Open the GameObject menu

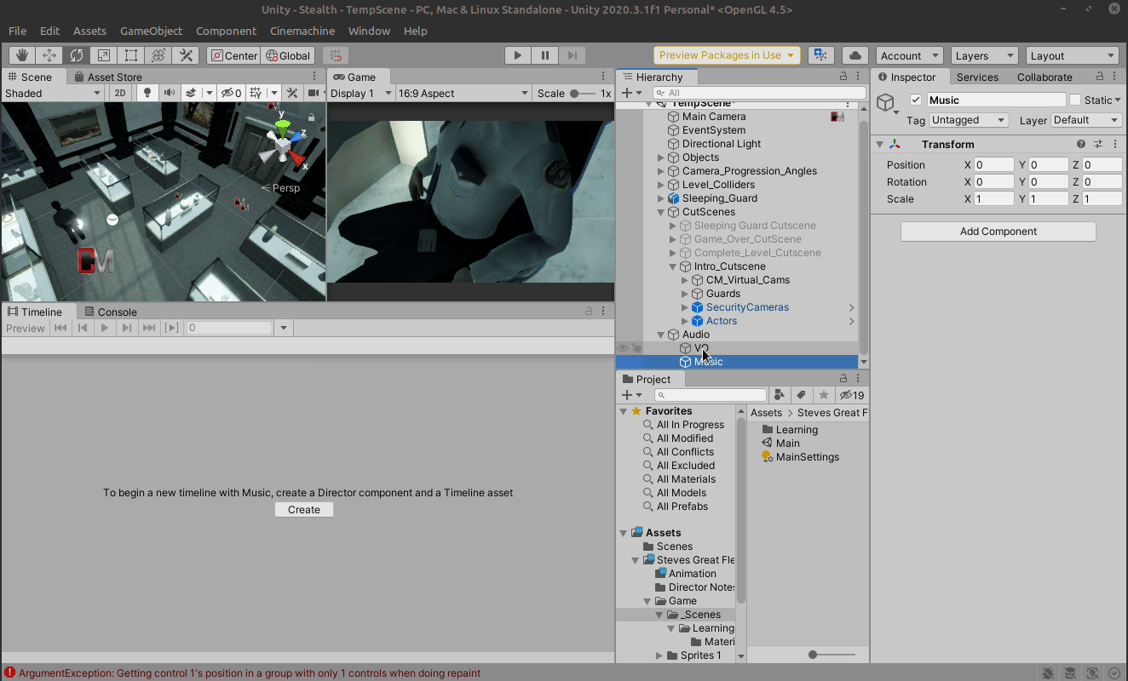coord(151,31)
